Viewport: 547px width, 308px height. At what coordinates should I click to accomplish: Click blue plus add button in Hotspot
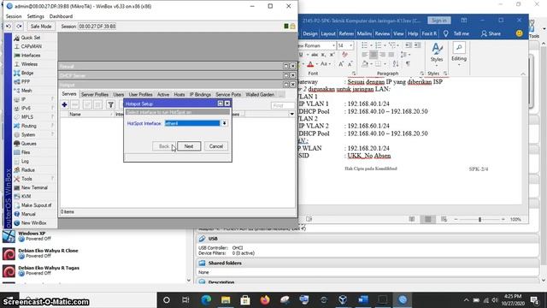pos(65,104)
